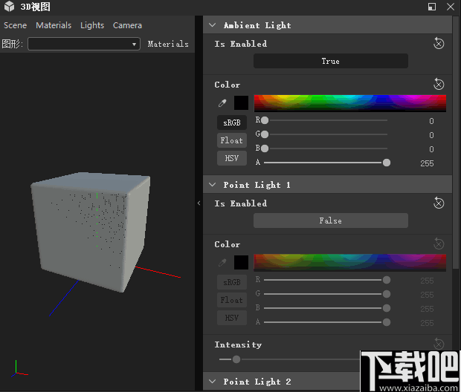Toggle Ambient Light enabled True button
The height and width of the screenshot is (392, 461).
click(x=331, y=61)
